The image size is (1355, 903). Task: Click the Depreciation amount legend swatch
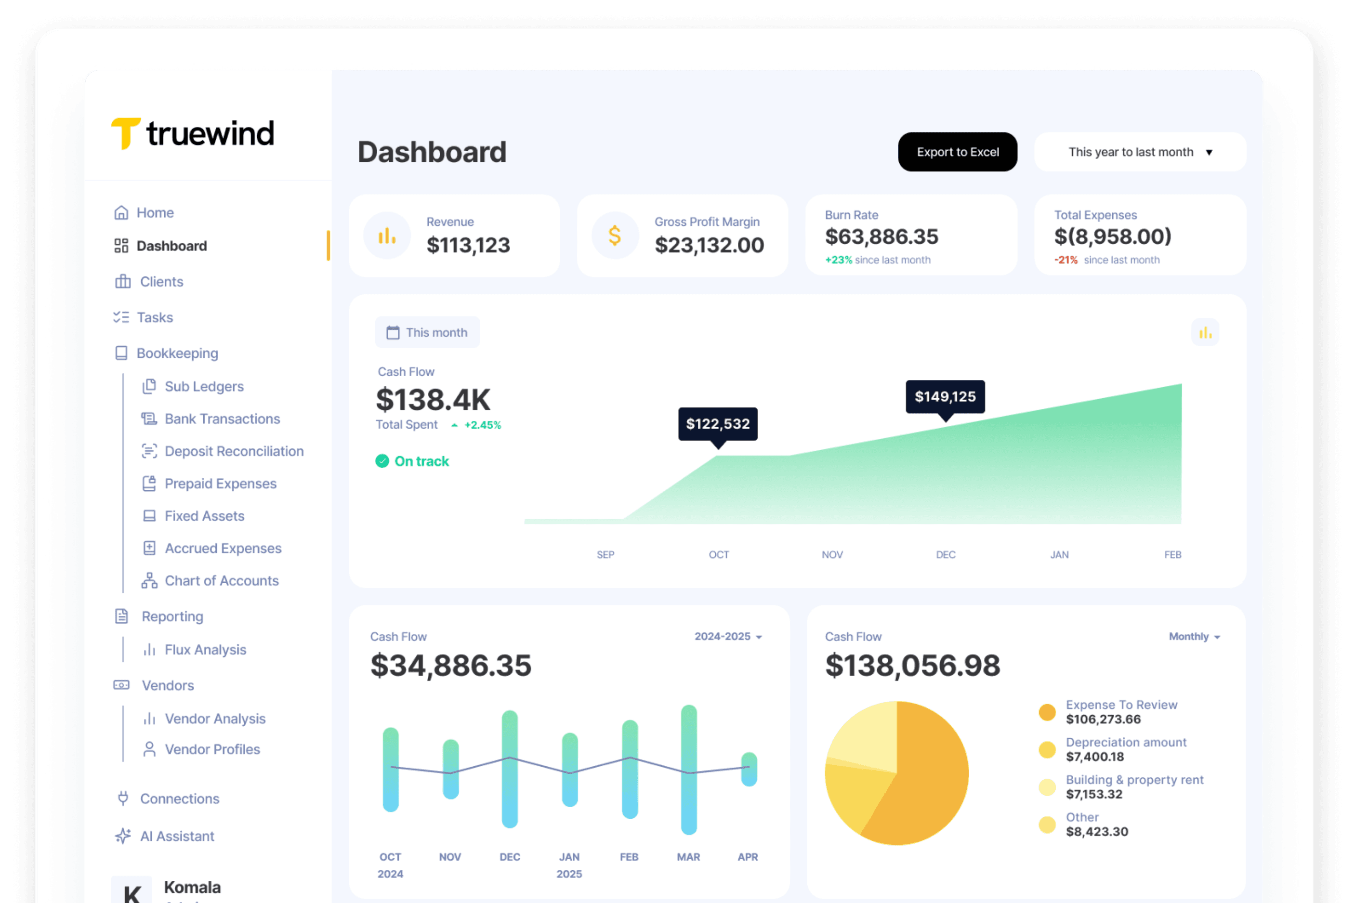click(1046, 749)
